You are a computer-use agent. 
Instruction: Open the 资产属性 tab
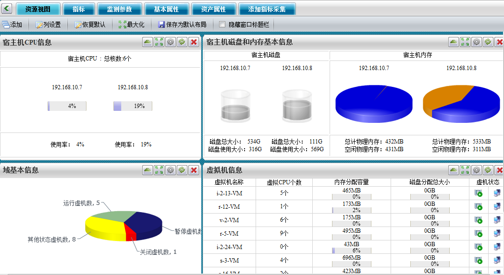214,9
